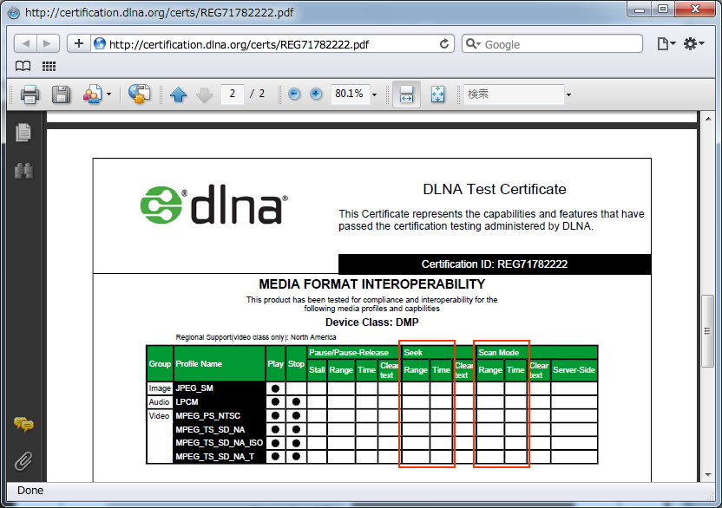Open the bookmarks book icon
The image size is (722, 508).
23,66
